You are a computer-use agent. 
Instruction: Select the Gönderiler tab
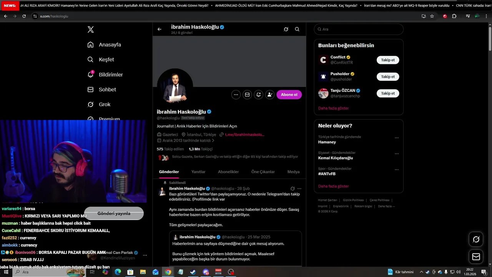tap(169, 172)
